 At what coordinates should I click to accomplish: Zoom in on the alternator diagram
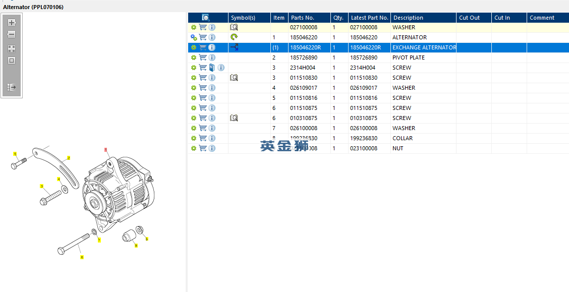click(x=12, y=23)
